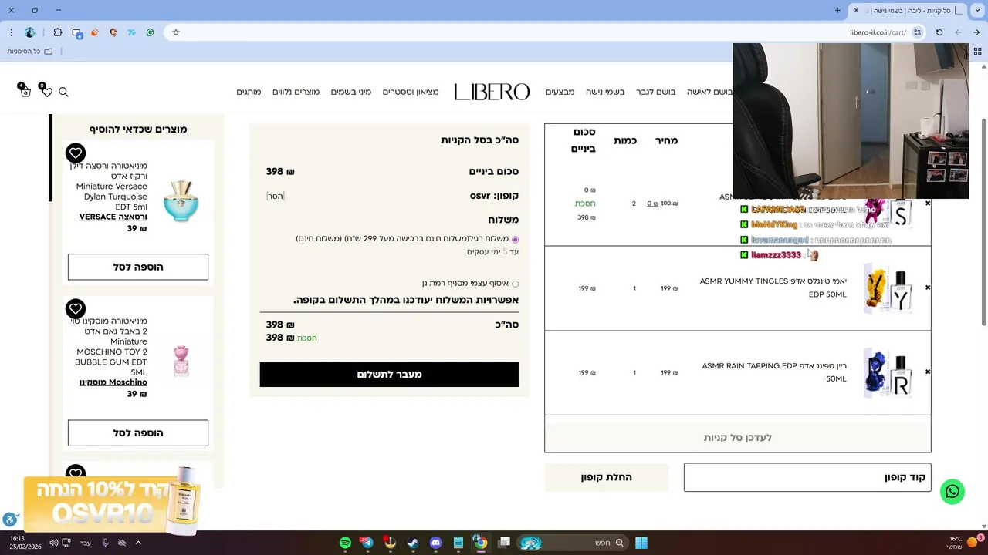
Task: Remove ASMR RAIN TAPPING from cart
Action: [928, 372]
